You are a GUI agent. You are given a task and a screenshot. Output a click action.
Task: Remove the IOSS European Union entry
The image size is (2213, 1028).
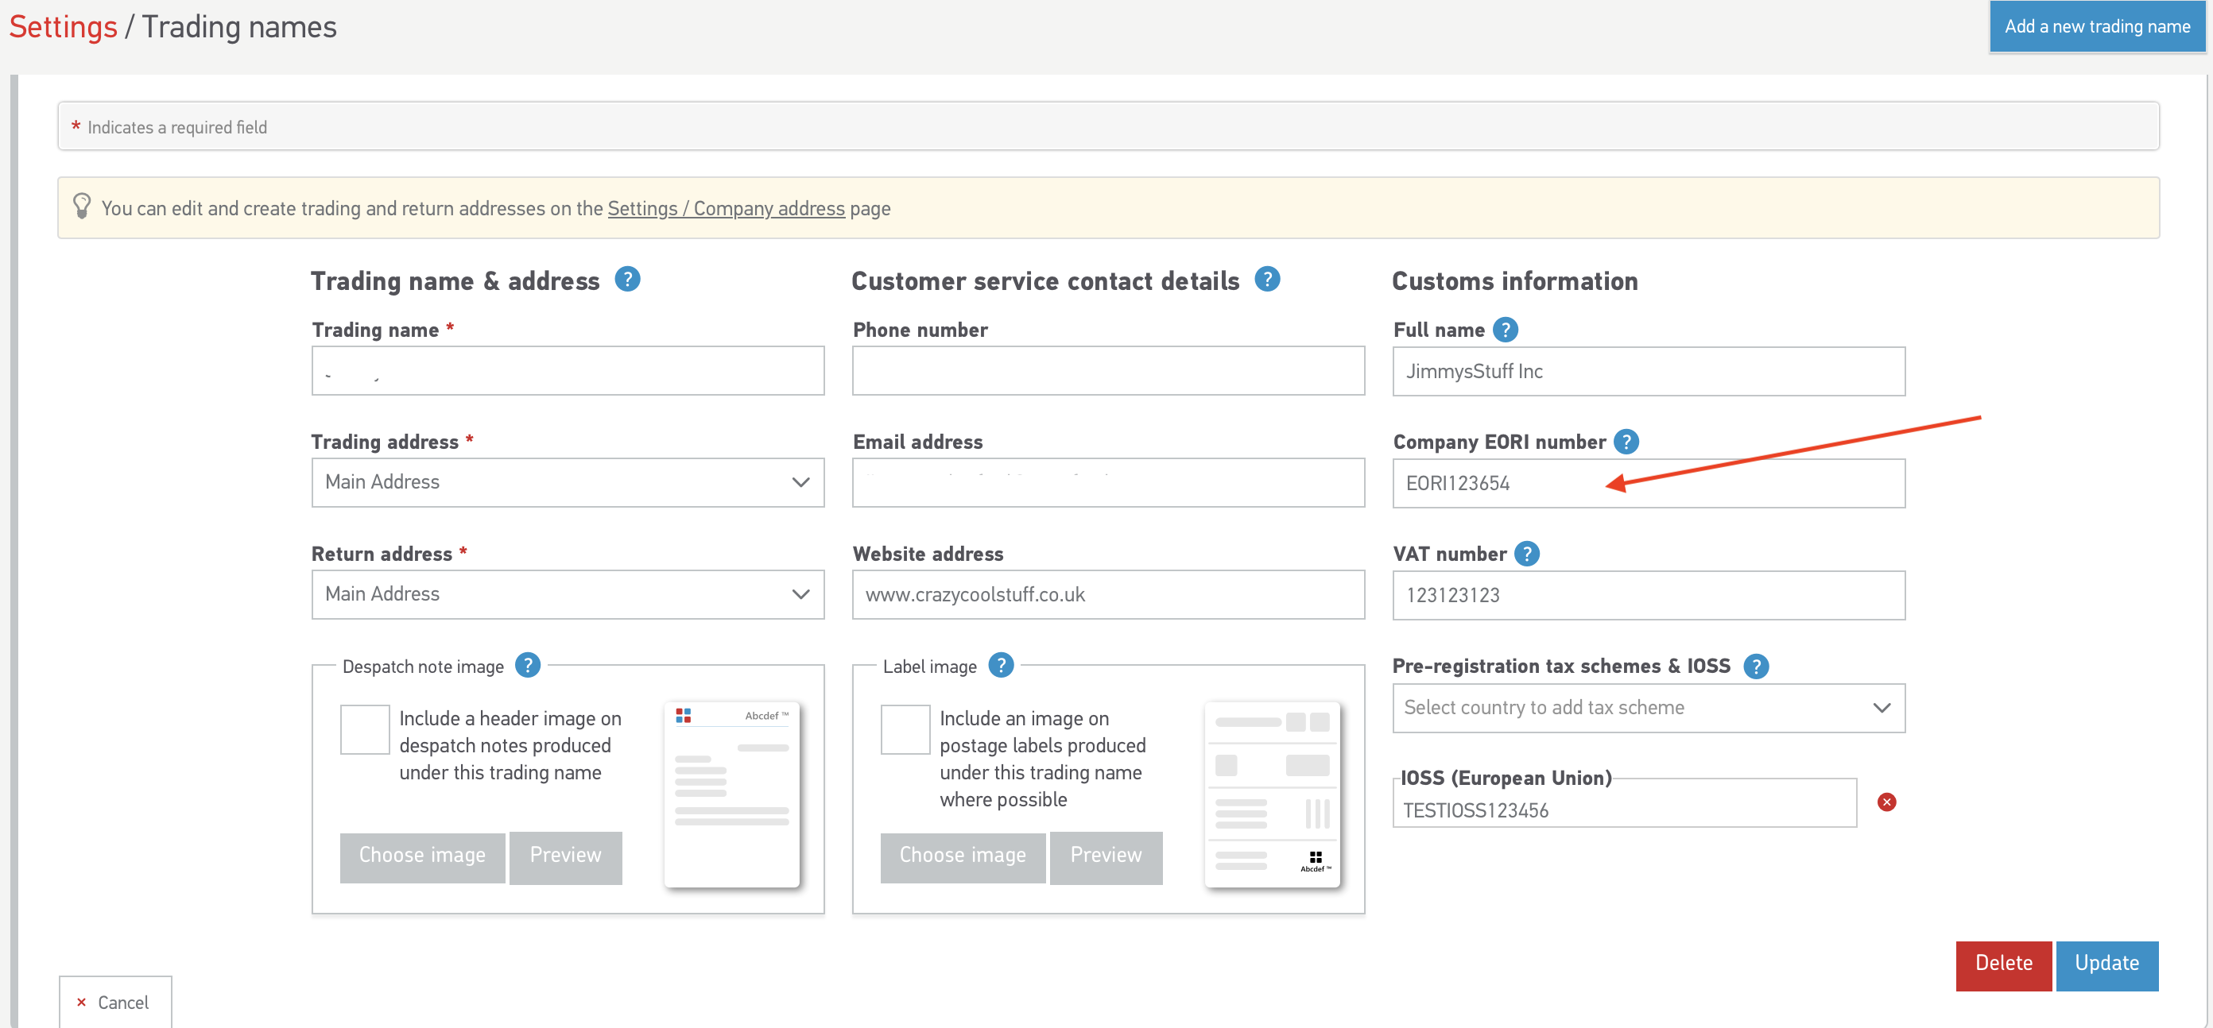1886,802
